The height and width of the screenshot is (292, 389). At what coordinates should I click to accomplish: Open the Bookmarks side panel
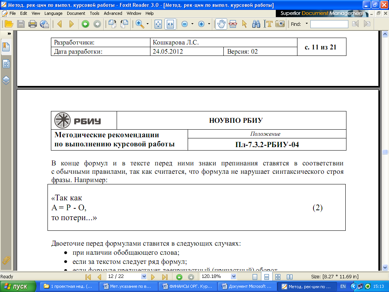[x=6, y=47]
